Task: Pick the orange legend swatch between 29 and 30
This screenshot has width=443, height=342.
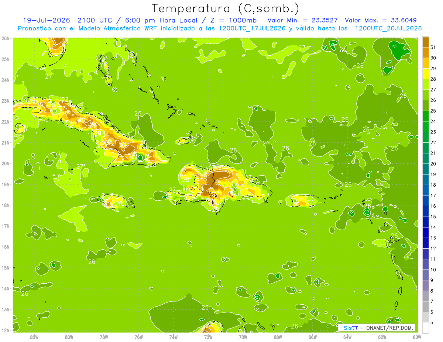Action: 426,63
